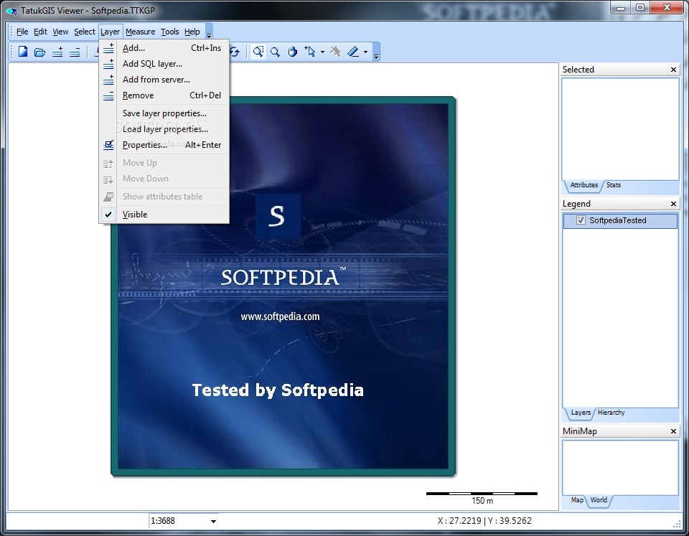The height and width of the screenshot is (536, 689).
Task: Open the Measure menu
Action: [140, 32]
